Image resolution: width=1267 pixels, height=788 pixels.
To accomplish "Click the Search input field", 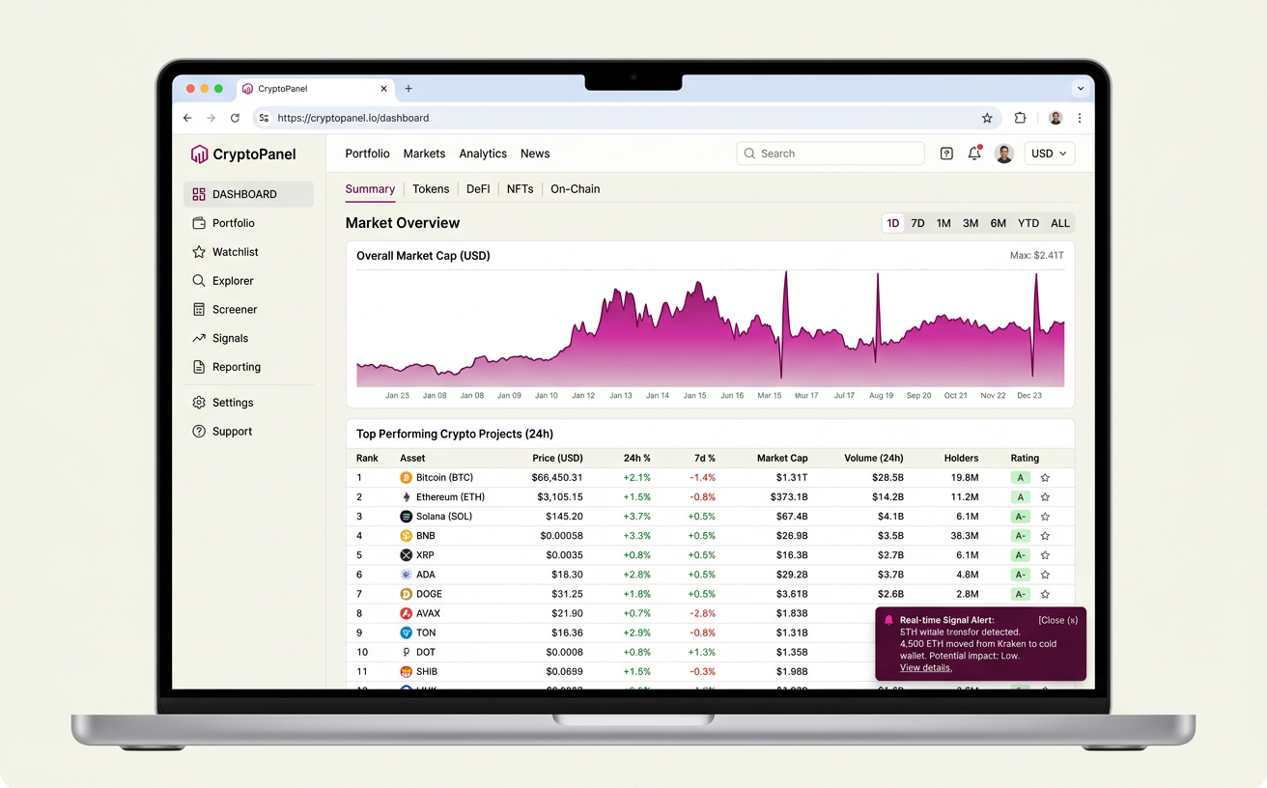I will click(831, 154).
